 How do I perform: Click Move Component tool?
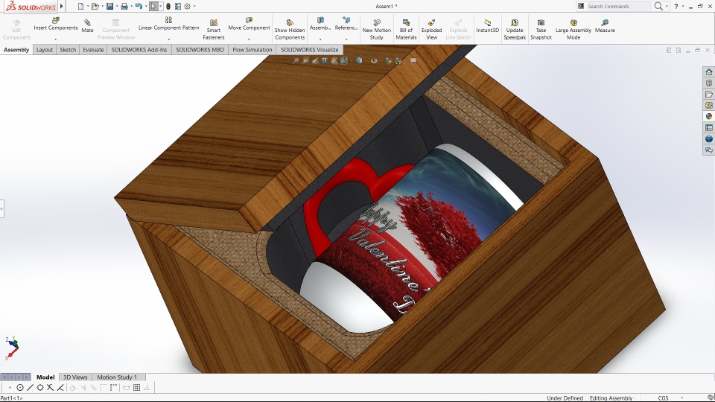point(249,24)
